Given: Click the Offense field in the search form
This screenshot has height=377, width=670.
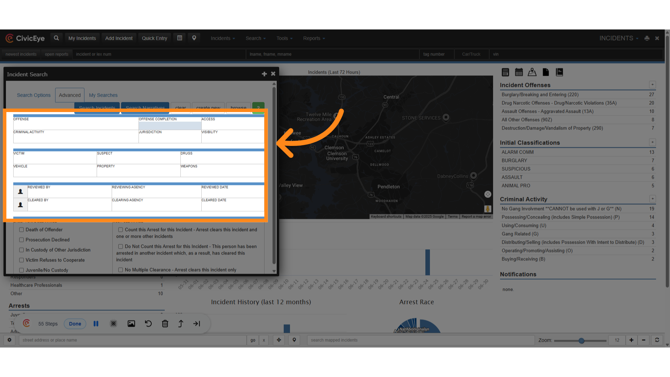Looking at the screenshot, I should tap(76, 124).
